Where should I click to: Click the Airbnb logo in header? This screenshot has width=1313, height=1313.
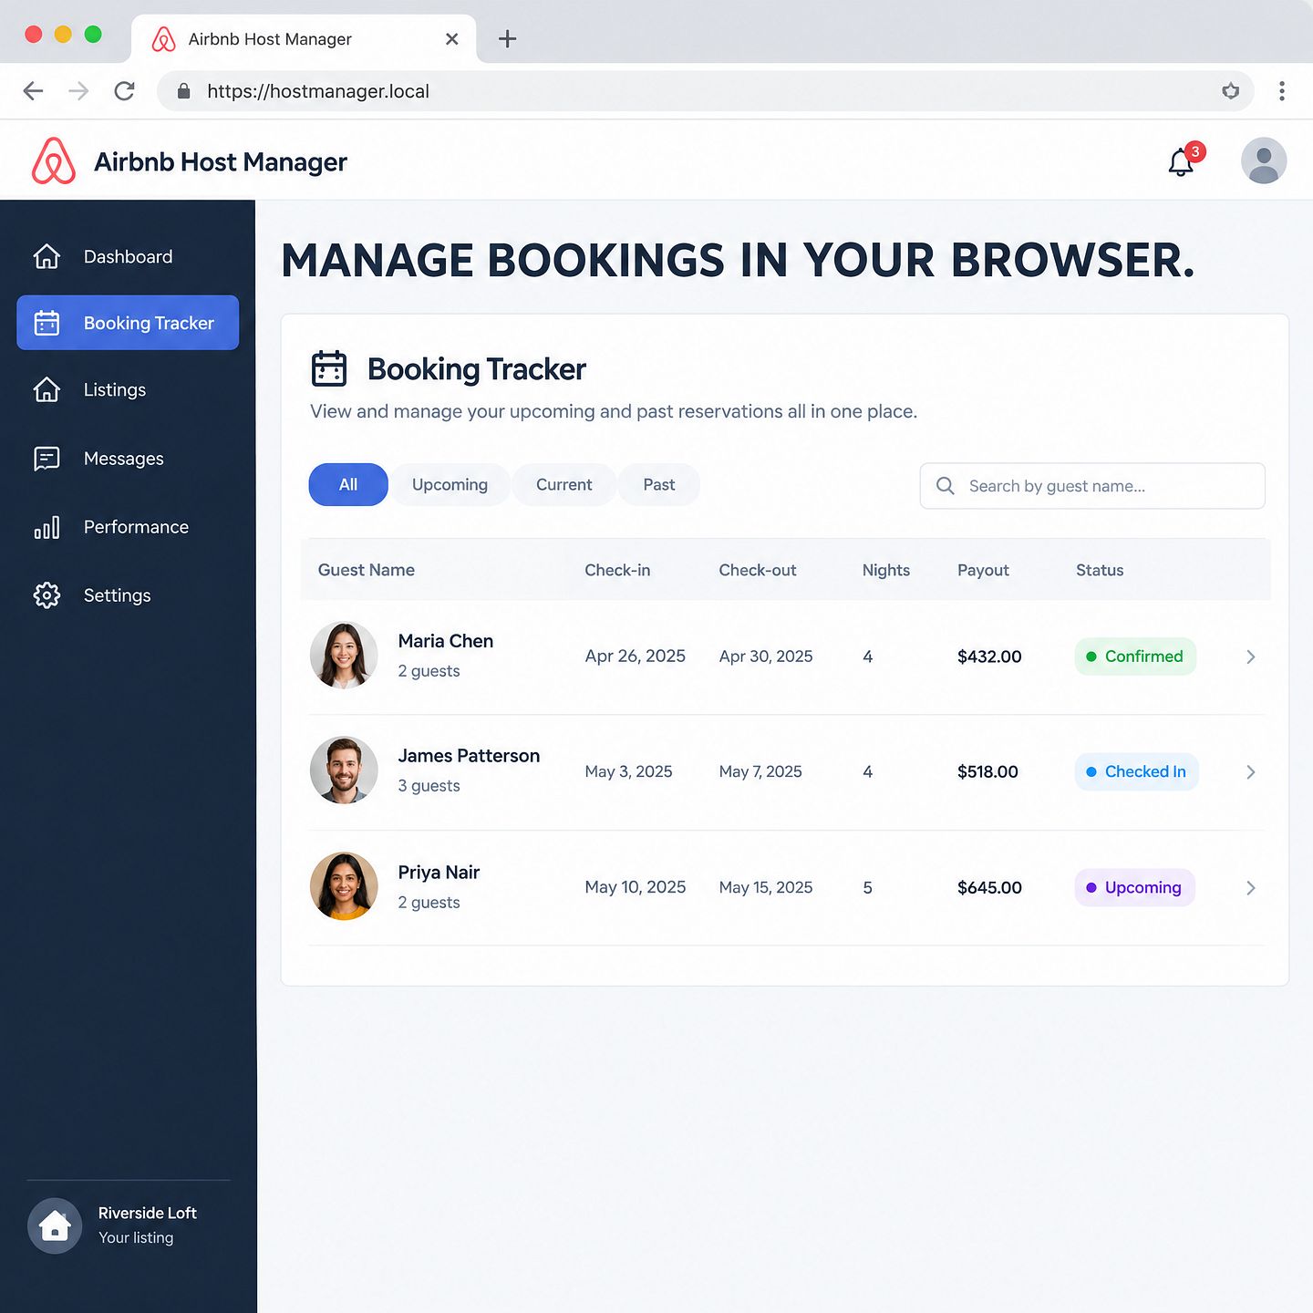54,161
